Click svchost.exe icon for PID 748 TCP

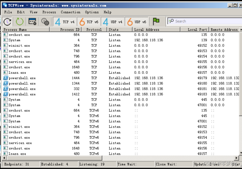(x=5, y=51)
